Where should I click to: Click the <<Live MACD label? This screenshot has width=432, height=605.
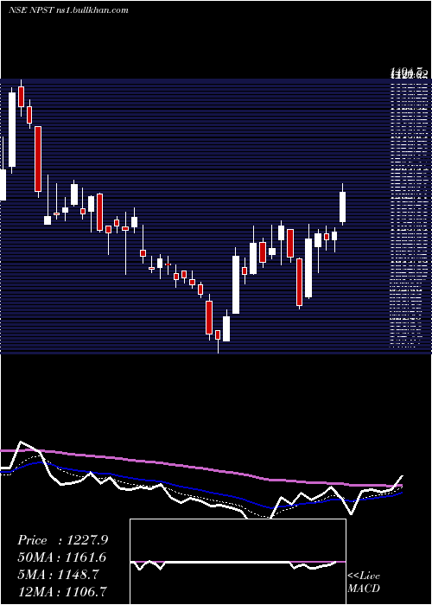(364, 582)
